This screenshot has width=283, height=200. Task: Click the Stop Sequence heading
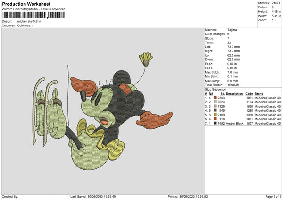click(x=216, y=90)
